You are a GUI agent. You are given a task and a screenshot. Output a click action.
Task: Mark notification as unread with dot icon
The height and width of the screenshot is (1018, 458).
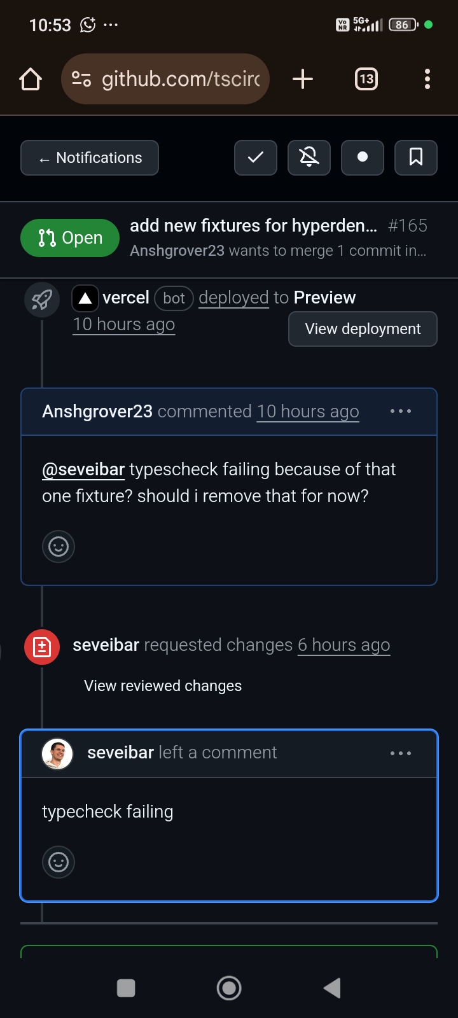pos(363,158)
